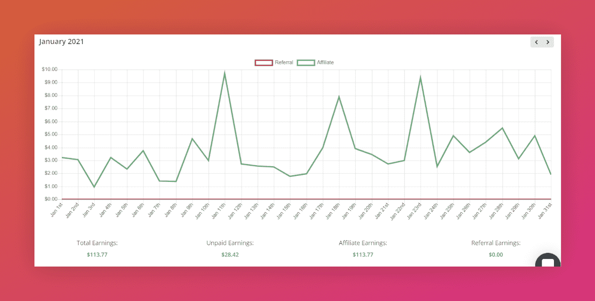The width and height of the screenshot is (595, 301).
Task: Advance to next month with right chevron
Action: [548, 42]
